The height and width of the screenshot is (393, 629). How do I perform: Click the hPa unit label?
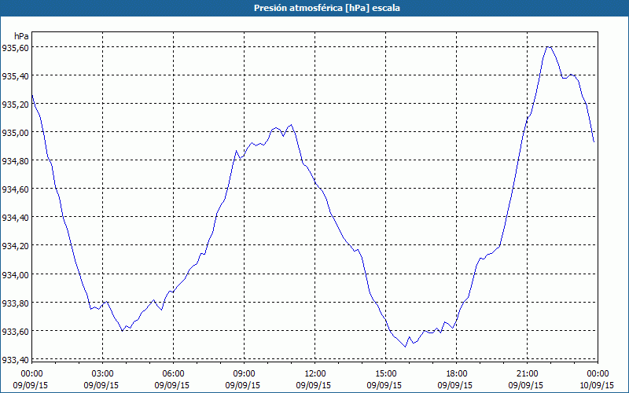[x=21, y=36]
